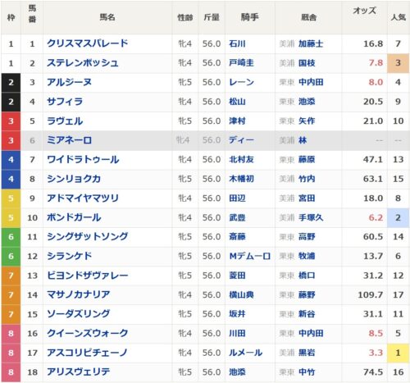Select jockey ルメール link
The width and height of the screenshot is (410, 383).
(x=246, y=353)
